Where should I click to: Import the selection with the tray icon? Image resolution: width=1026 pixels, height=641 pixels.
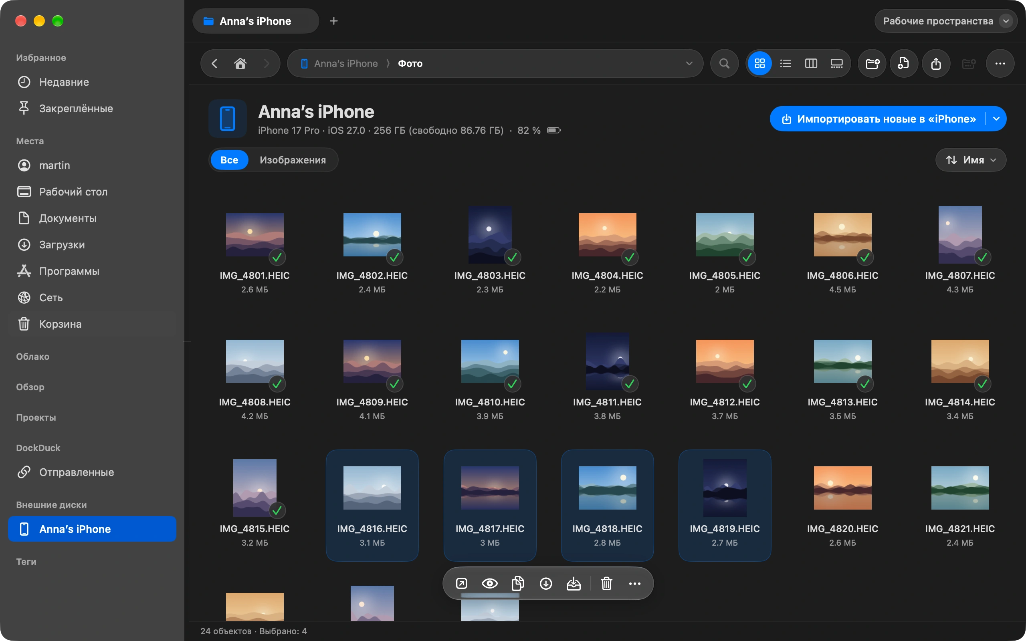tap(574, 584)
